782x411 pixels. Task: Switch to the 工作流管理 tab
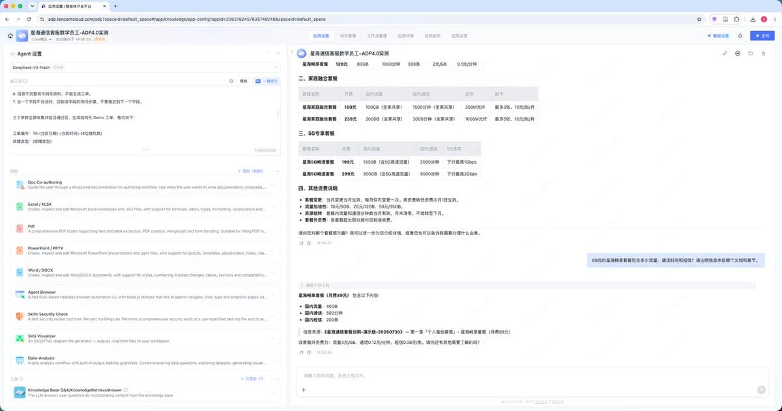point(377,36)
